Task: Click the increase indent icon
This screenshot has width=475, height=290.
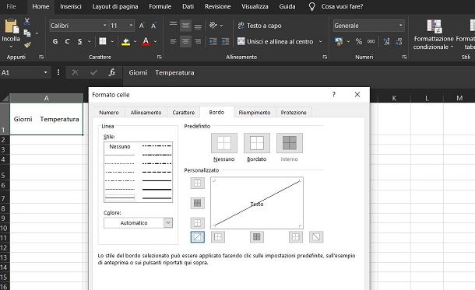Action: (x=225, y=41)
